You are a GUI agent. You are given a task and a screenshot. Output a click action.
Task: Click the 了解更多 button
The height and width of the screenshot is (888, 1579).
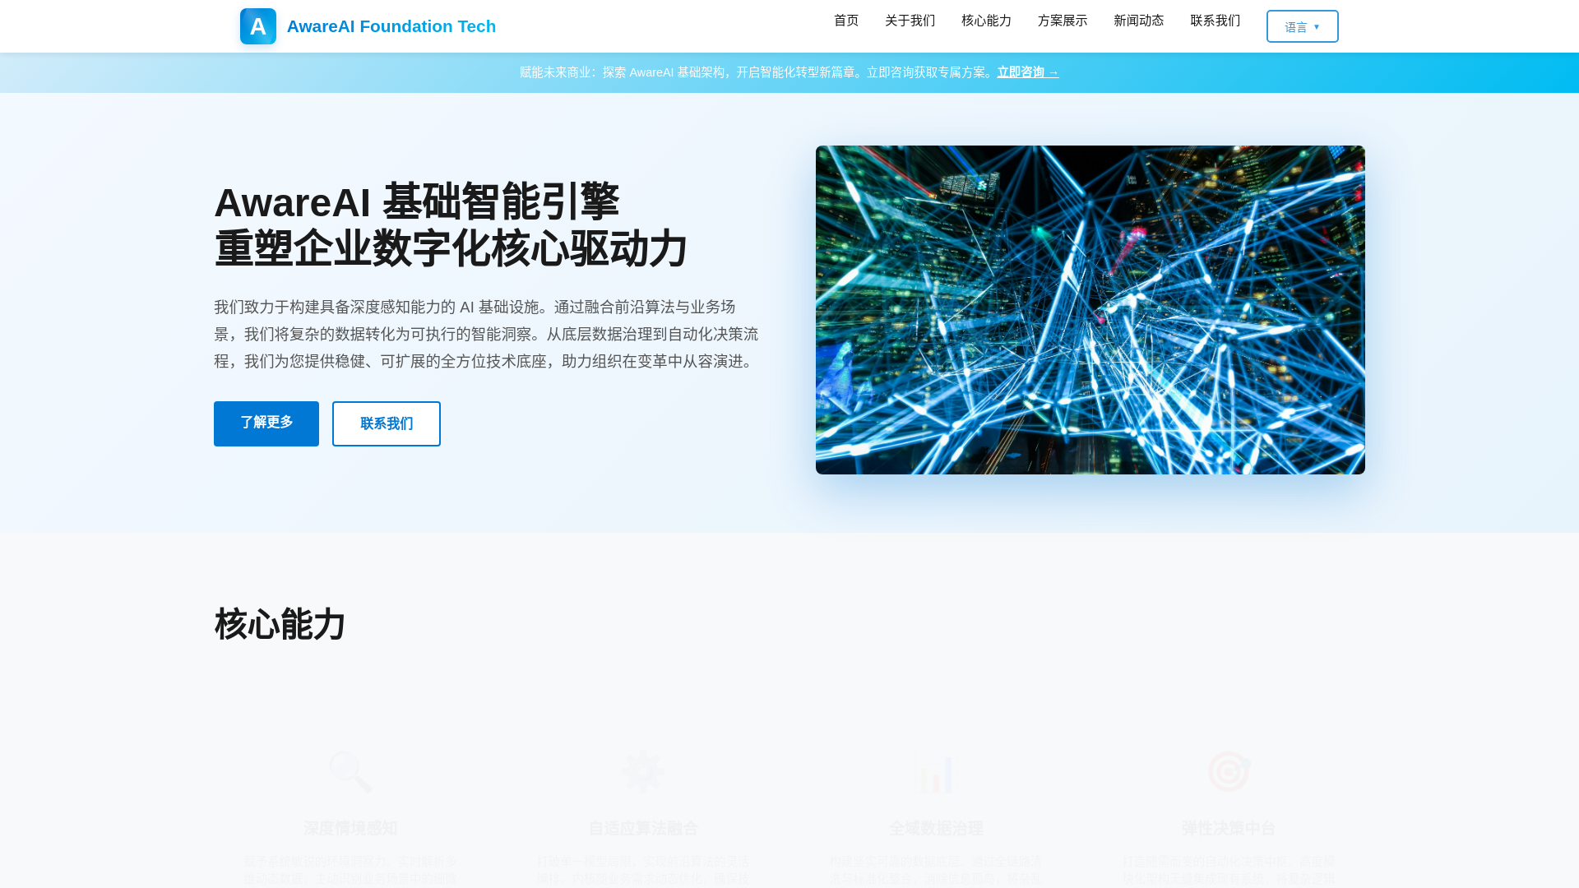(266, 423)
